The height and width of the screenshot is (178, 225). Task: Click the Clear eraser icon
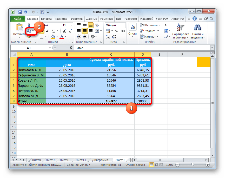click(166, 37)
